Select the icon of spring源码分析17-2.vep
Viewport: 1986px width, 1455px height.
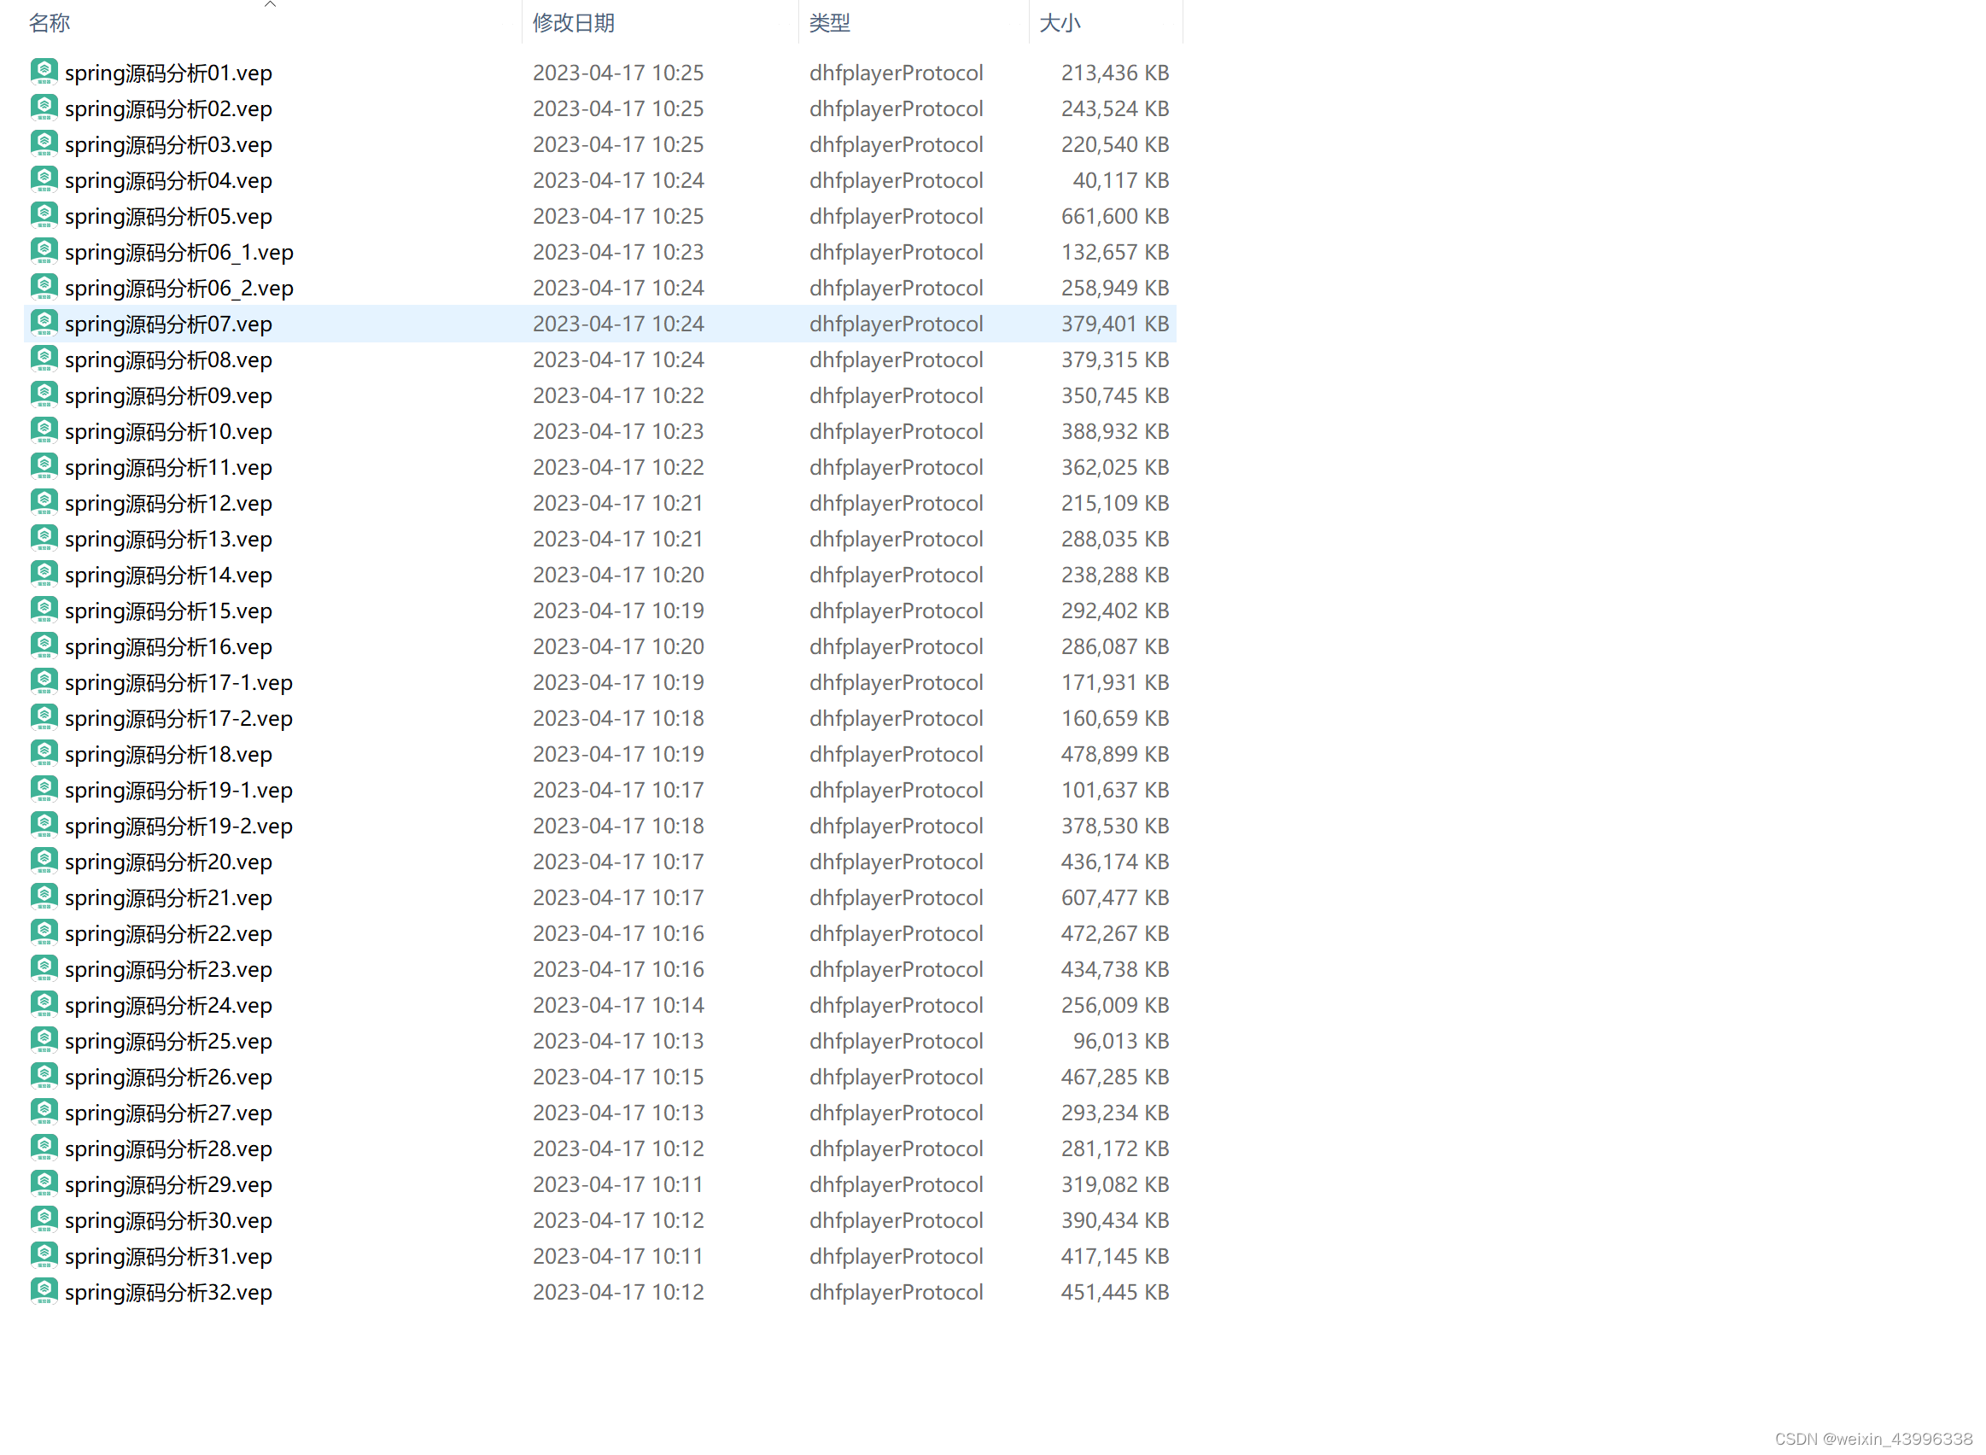pos(44,719)
